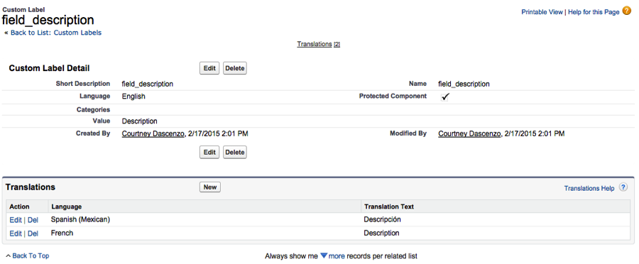Toggle the Protected Component checkbox
The width and height of the screenshot is (639, 264).
tap(445, 97)
